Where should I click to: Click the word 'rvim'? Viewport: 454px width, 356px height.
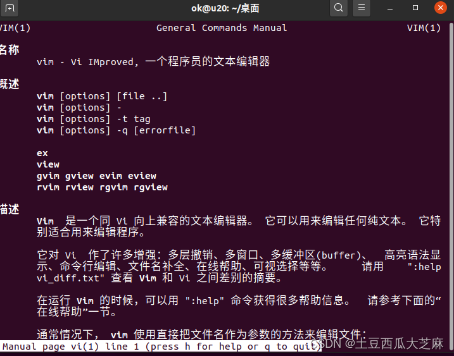pos(48,187)
